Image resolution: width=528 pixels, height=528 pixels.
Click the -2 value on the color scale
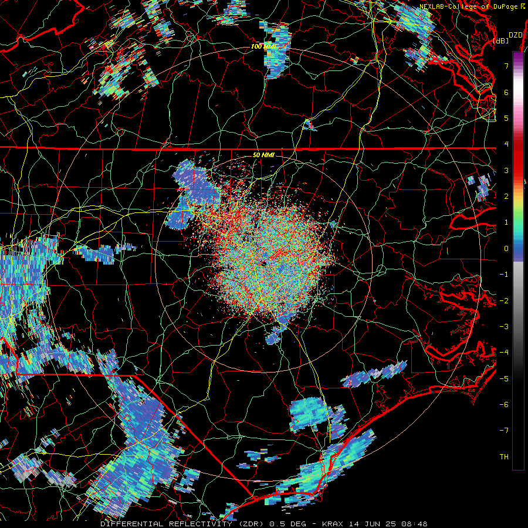click(504, 301)
